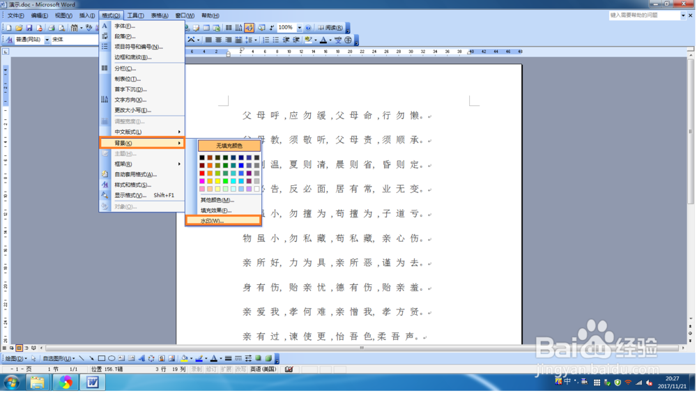Pick the yellow color swatch

coord(217,181)
